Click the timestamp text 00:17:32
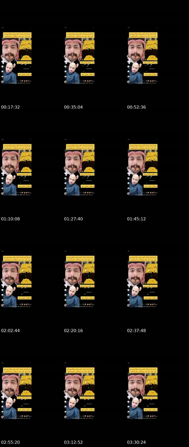 10,107
